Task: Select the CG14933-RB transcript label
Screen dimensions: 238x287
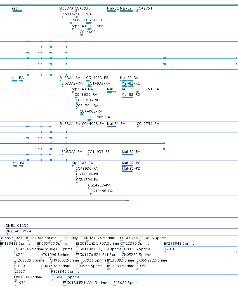Action: [x=97, y=78]
